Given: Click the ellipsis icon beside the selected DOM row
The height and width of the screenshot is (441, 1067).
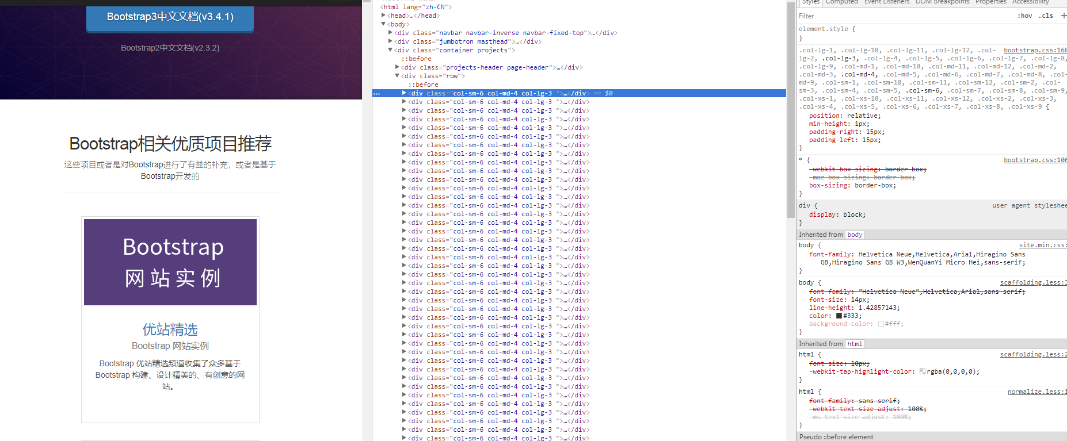Looking at the screenshot, I should pos(376,93).
